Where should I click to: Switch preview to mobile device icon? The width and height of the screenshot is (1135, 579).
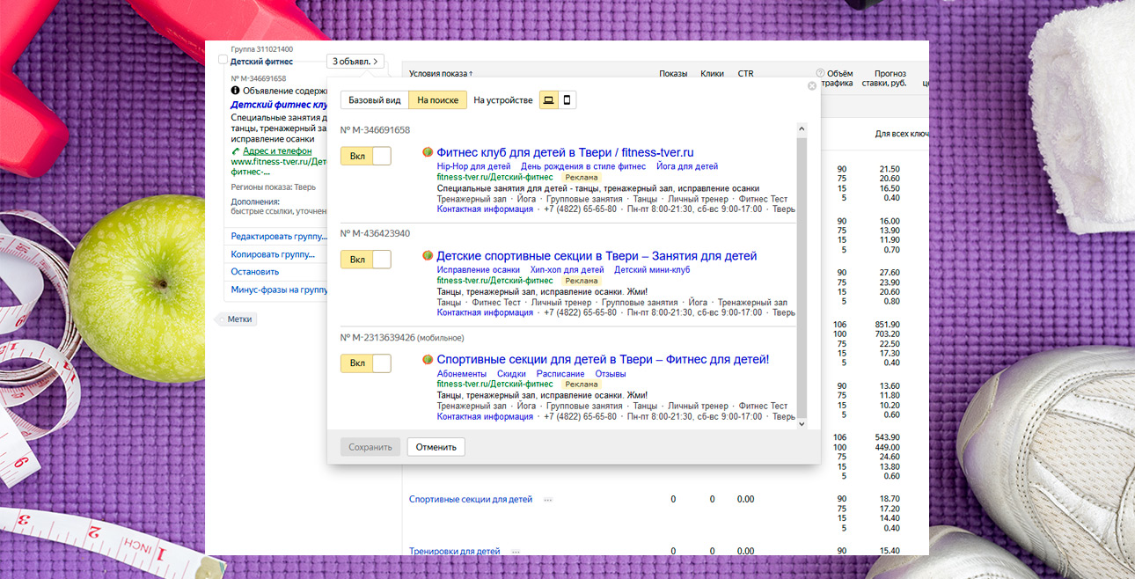click(x=567, y=100)
